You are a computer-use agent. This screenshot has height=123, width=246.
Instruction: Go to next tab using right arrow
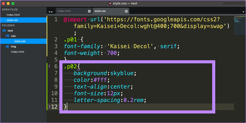52,11
